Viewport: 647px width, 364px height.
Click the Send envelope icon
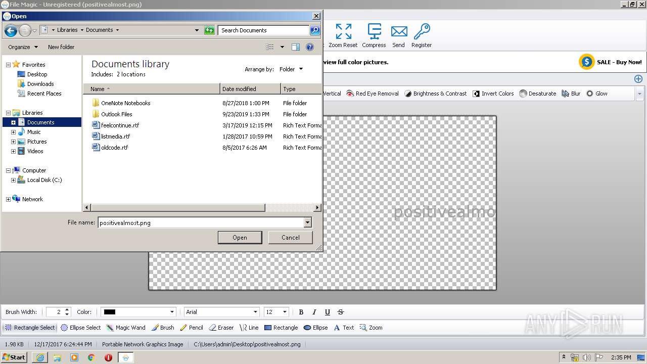[399, 35]
